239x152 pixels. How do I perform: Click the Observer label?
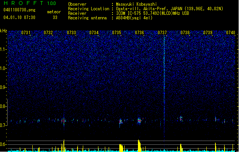(x=77, y=4)
